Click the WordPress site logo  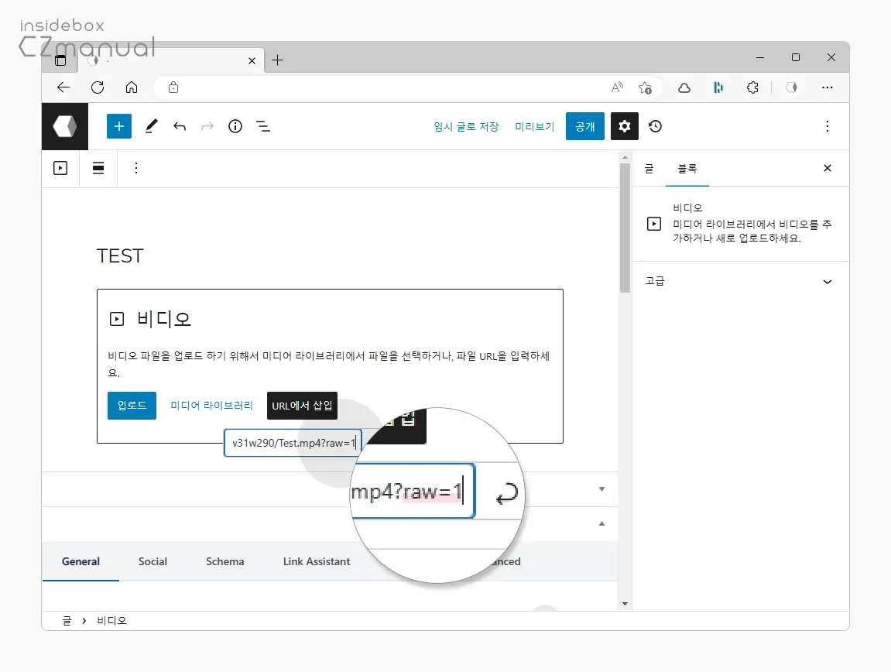[65, 126]
